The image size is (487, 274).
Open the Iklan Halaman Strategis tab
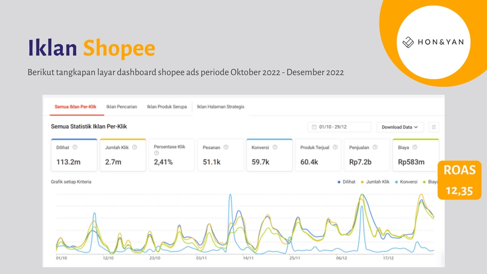pyautogui.click(x=221, y=107)
